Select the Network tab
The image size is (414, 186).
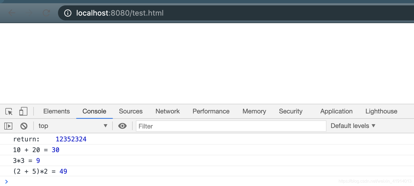click(x=168, y=111)
